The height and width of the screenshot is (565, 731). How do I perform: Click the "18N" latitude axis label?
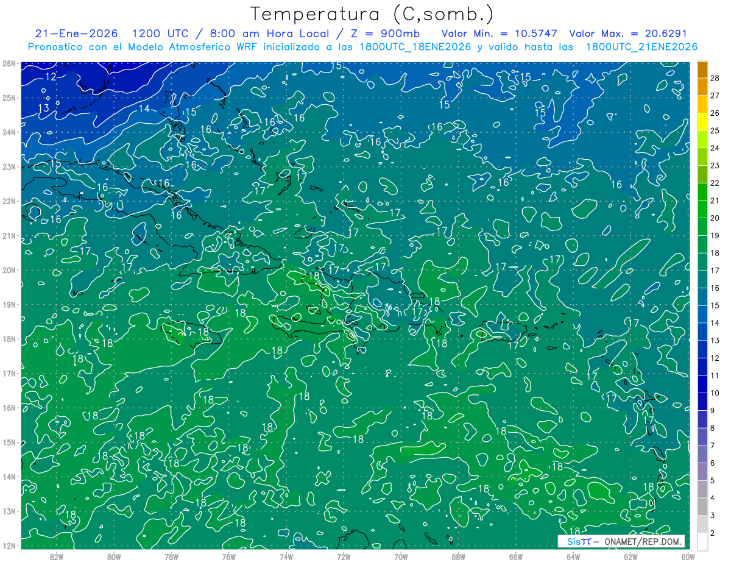click(9, 339)
